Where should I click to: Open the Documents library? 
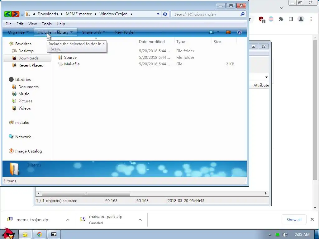(28, 87)
